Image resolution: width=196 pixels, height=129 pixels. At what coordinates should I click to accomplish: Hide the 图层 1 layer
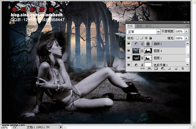tap(129, 58)
